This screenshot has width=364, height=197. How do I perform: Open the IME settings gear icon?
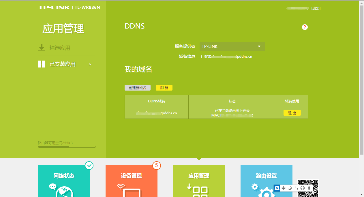[309, 188]
